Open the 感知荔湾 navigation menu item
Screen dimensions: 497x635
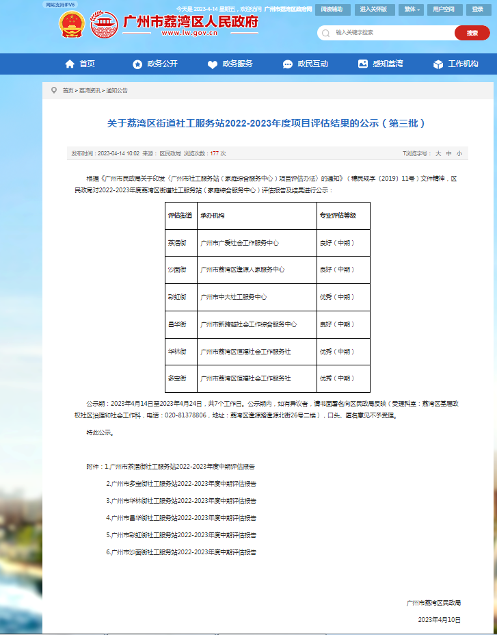click(x=388, y=64)
